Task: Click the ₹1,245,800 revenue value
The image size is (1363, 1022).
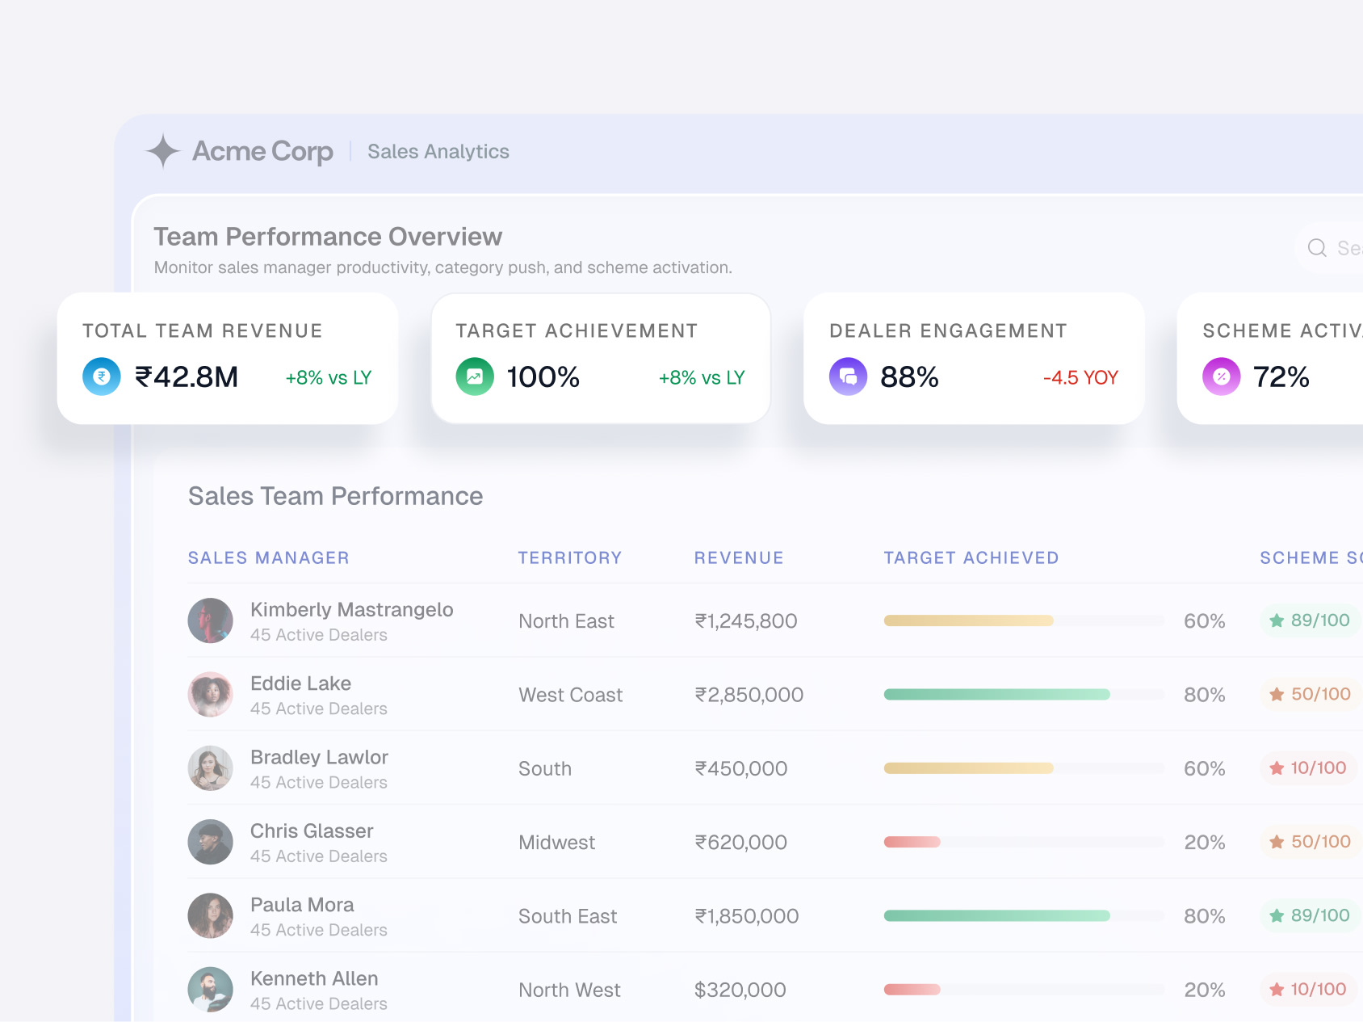Action: click(x=746, y=620)
